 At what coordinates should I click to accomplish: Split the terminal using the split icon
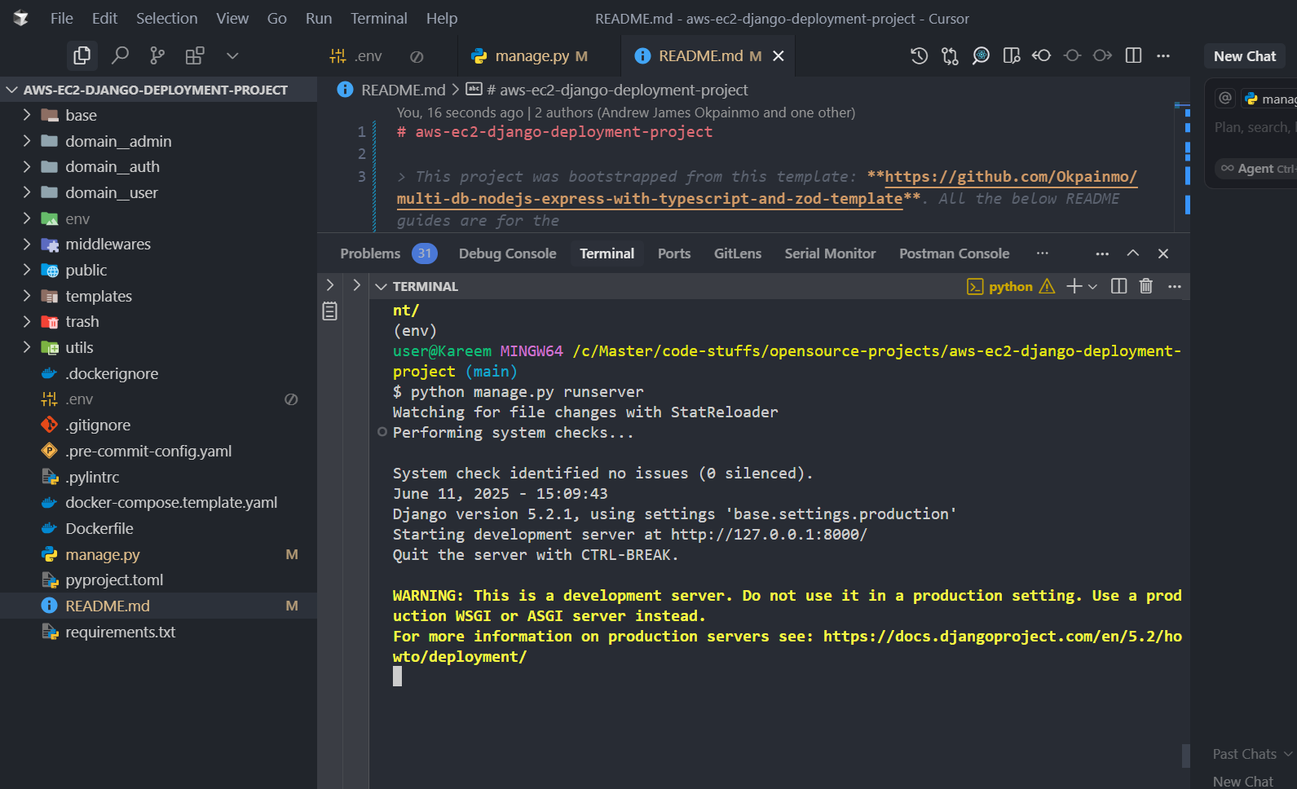point(1118,286)
